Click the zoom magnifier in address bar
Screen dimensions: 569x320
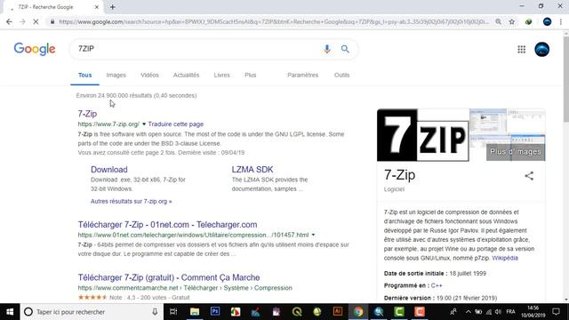point(498,21)
